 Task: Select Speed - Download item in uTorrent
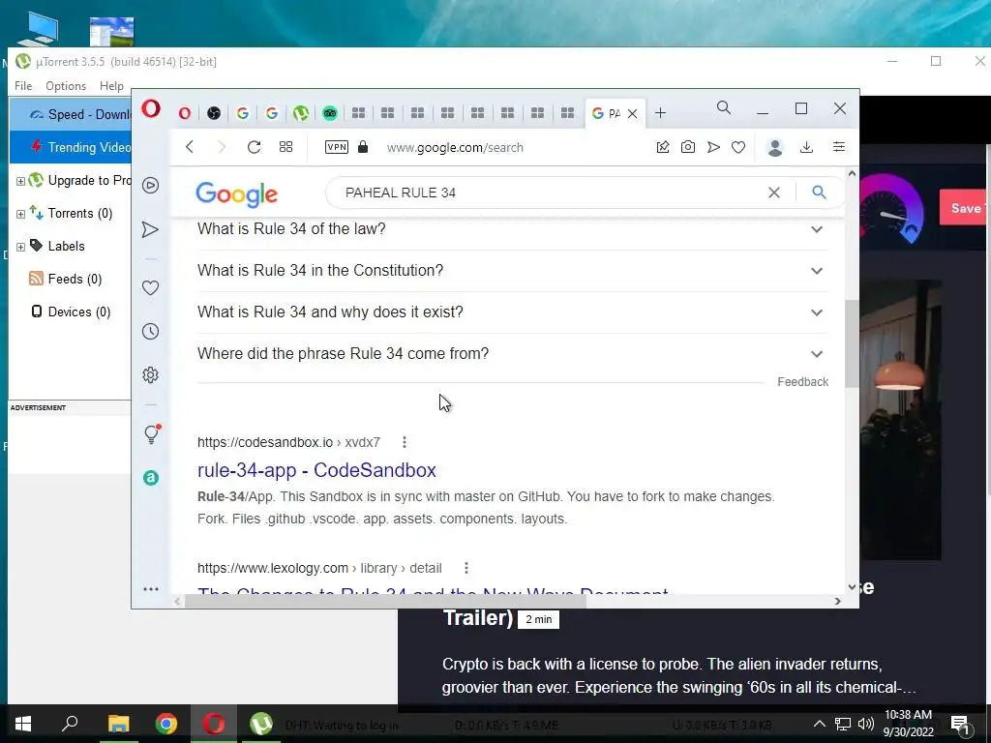tap(71, 114)
